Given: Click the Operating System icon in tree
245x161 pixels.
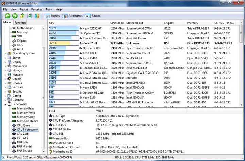Looking at the screenshot, I should (10, 53).
